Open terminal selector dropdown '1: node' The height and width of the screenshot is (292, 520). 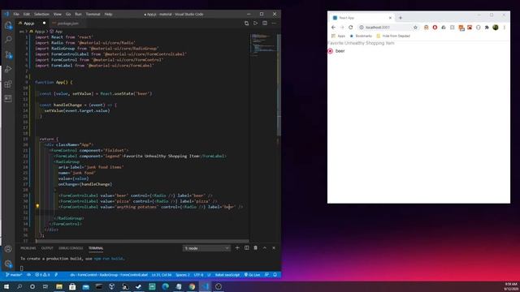coord(206,248)
